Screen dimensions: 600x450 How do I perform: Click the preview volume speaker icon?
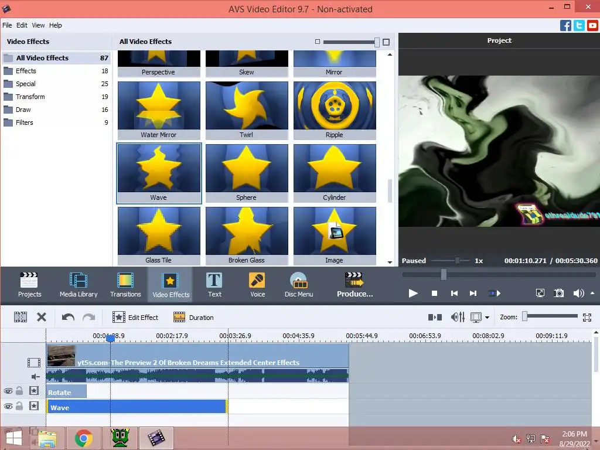click(x=578, y=294)
